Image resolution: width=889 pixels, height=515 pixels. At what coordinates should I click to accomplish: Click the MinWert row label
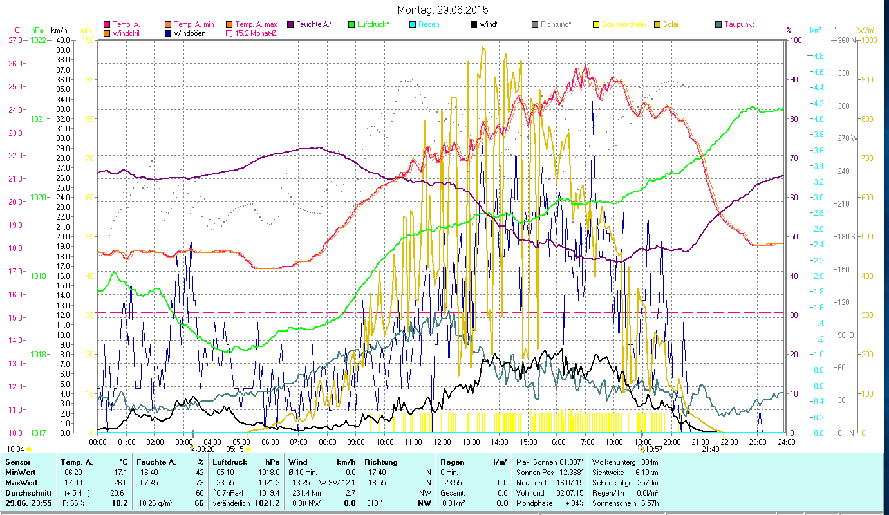21,473
